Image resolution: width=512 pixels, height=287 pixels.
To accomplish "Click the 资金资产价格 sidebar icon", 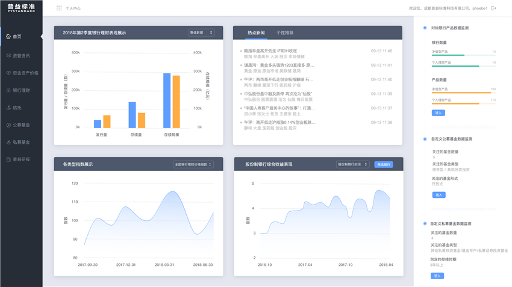I will (x=8, y=73).
